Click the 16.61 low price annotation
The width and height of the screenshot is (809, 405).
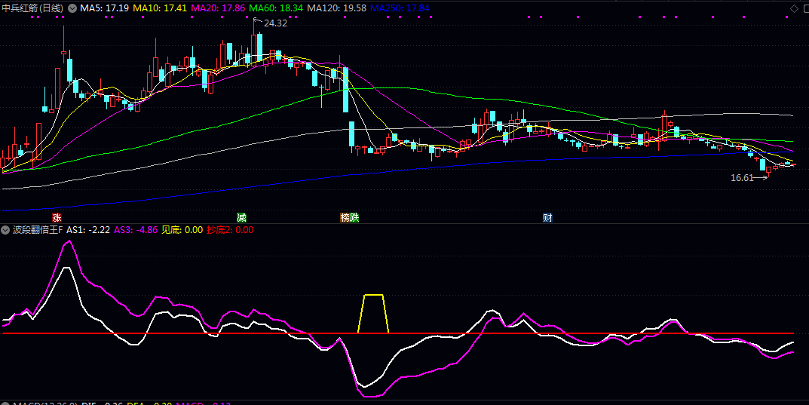coord(742,179)
